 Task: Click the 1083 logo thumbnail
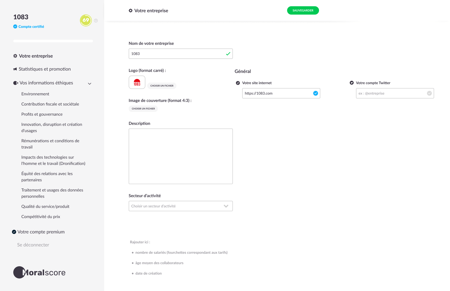pos(137,82)
